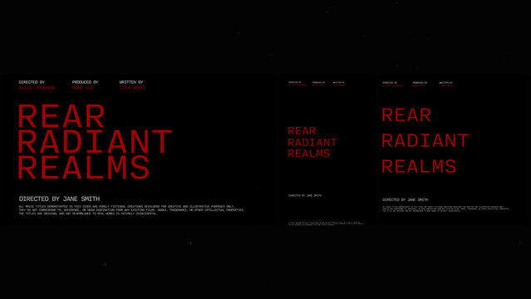Click RADIANT in the smallest title card
This screenshot has width=531, height=299.
click(312, 142)
